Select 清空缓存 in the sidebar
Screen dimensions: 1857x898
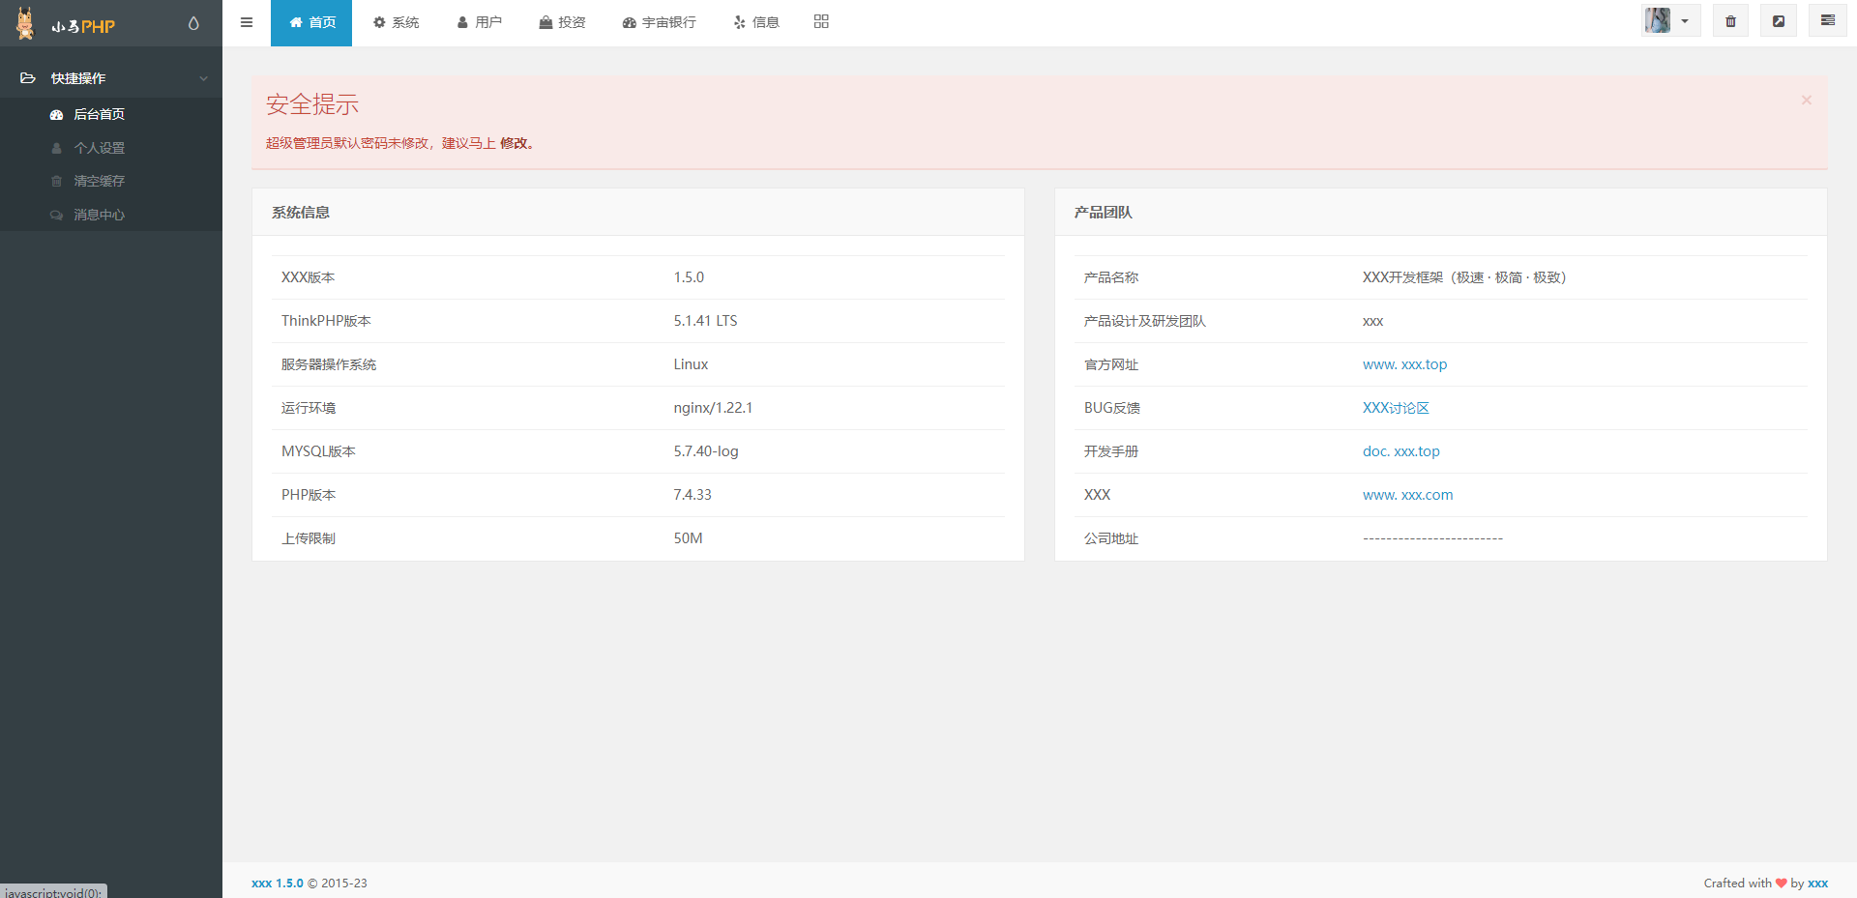pos(99,181)
